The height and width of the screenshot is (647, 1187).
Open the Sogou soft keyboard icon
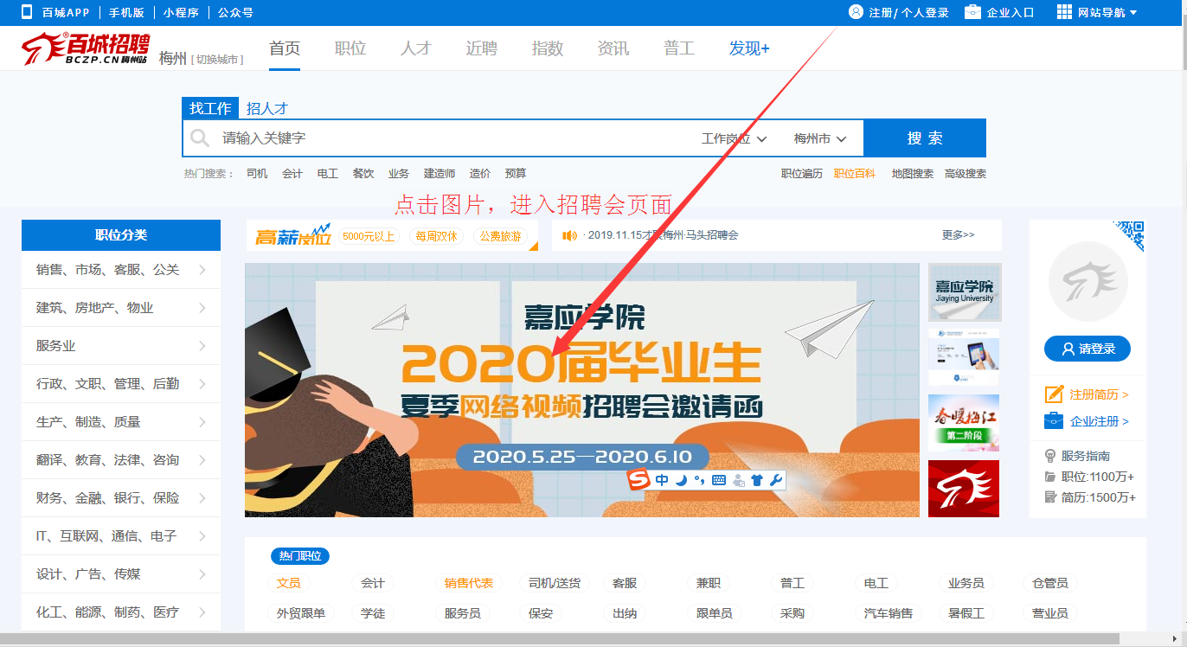tap(719, 480)
